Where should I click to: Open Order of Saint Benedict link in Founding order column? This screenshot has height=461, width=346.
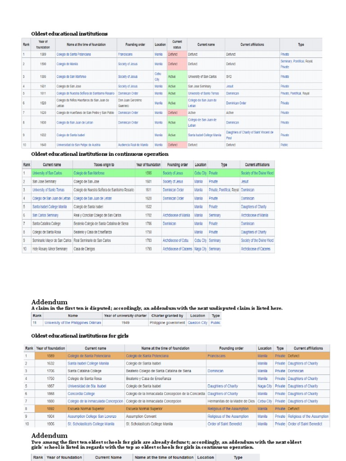click(225, 424)
